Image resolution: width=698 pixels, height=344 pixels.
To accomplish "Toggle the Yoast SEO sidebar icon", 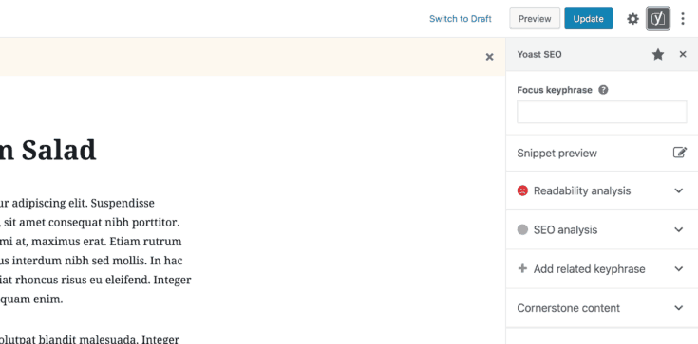I will pos(658,19).
